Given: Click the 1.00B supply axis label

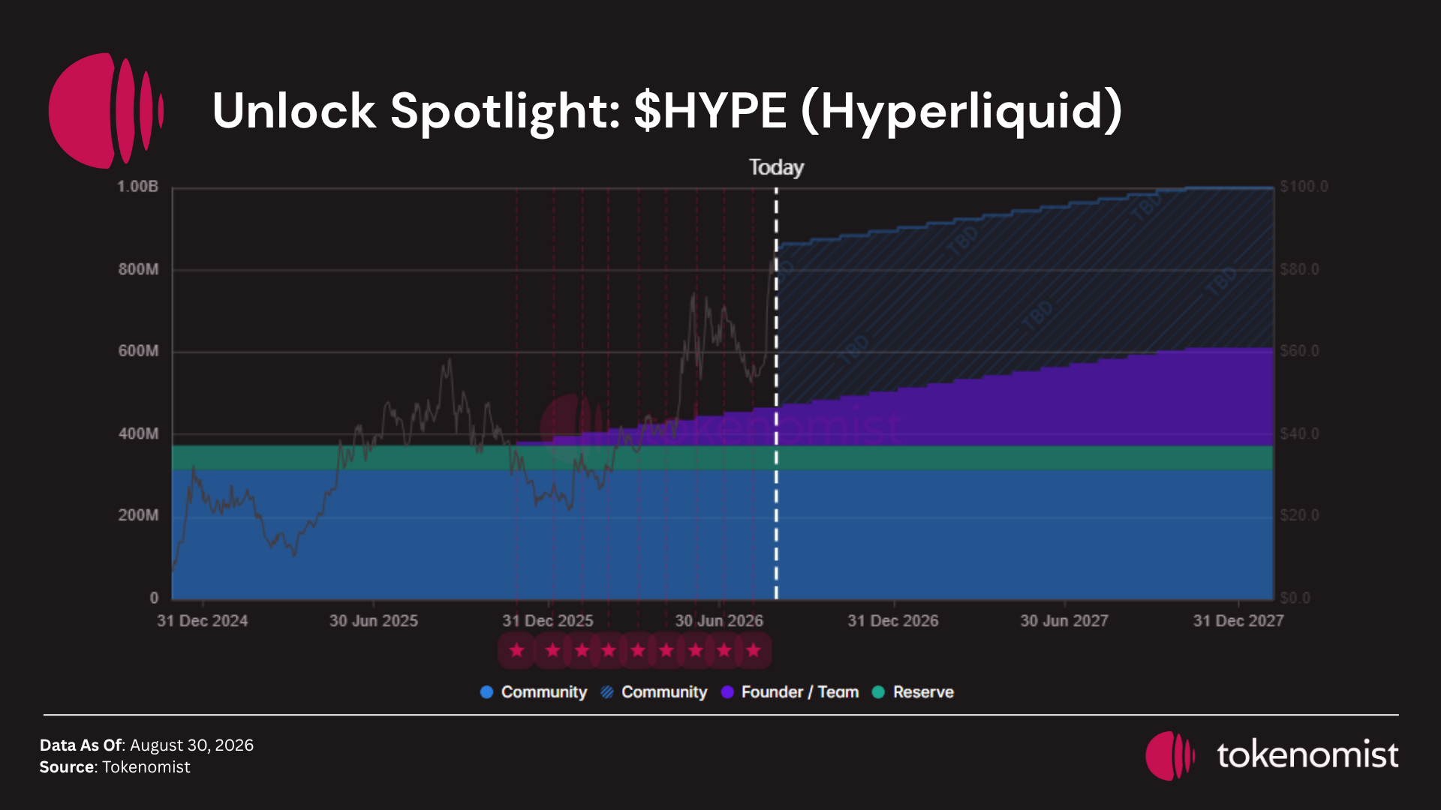Looking at the screenshot, I should click(137, 187).
